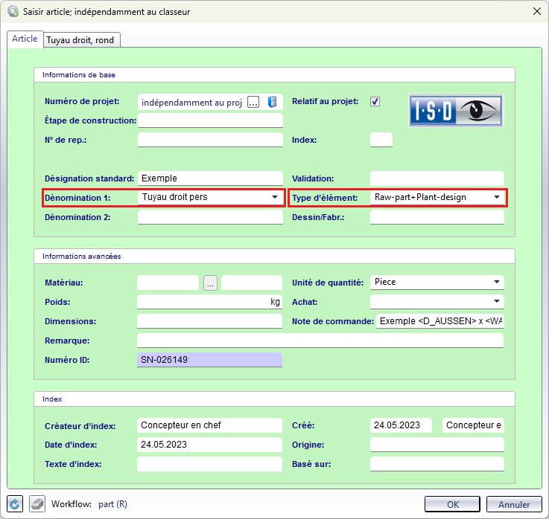Screen dimensions: 549x519
Task: Toggle Relatif au projet checkbox
Action: [375, 102]
